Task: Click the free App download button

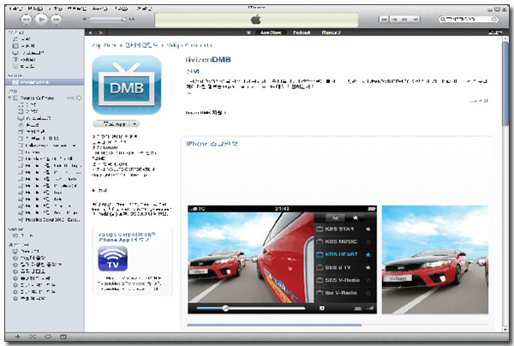Action: [111, 124]
